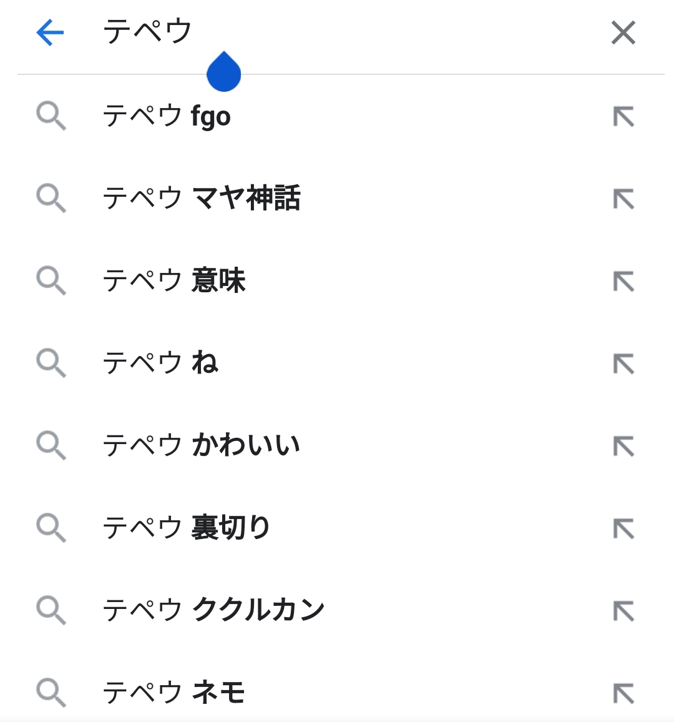Pick the テペウ 裏切り suggestion
The height and width of the screenshot is (722, 674).
[x=186, y=528]
